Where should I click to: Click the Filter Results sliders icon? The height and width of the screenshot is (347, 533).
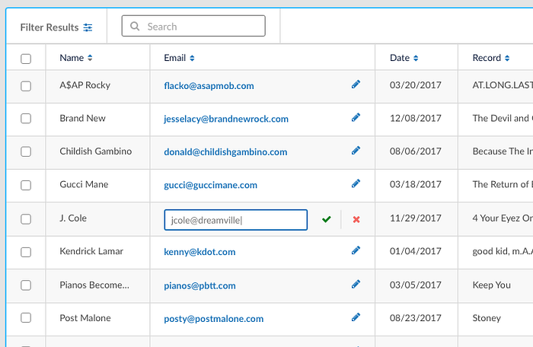[88, 27]
